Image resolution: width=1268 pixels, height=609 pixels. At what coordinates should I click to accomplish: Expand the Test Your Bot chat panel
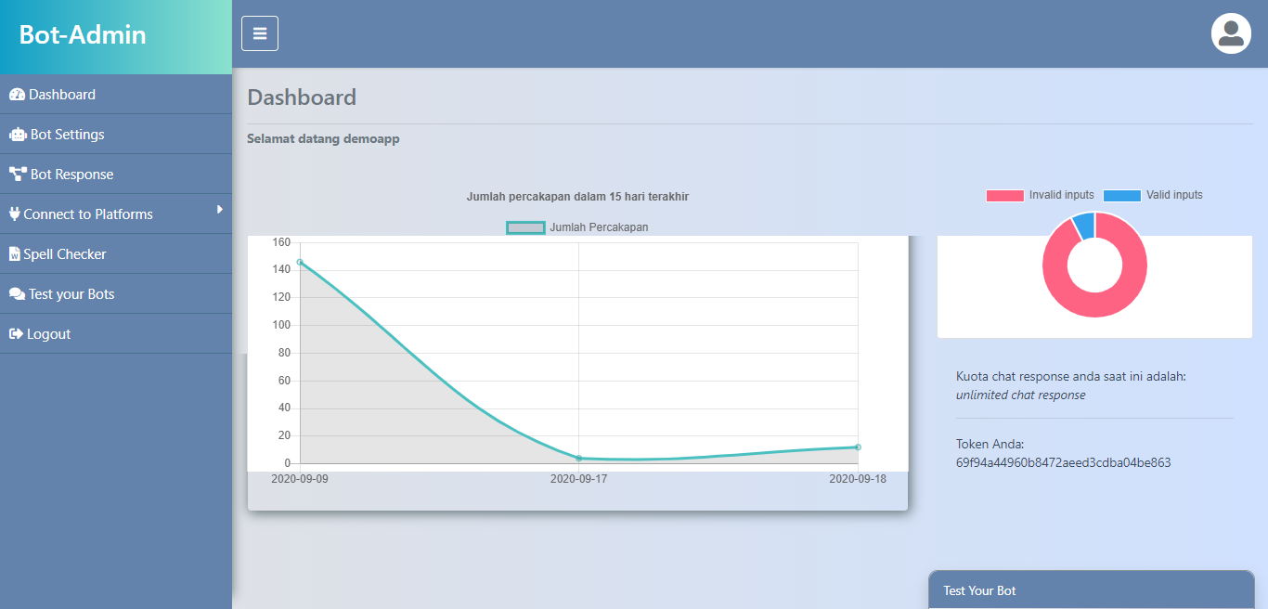click(1091, 590)
